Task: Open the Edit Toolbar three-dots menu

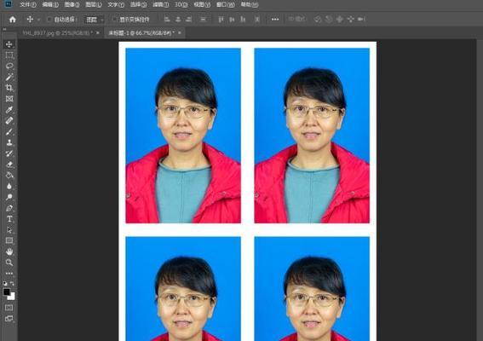Action: pyautogui.click(x=9, y=273)
